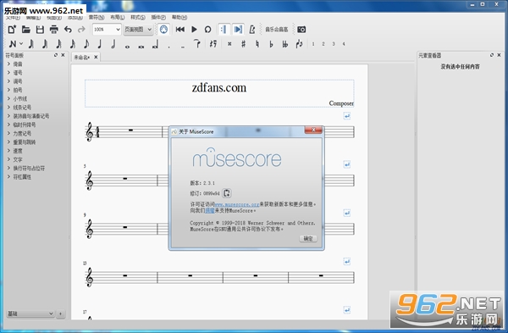The image size is (508, 333).
Task: Open the 样式(S) menu
Action: [138, 17]
